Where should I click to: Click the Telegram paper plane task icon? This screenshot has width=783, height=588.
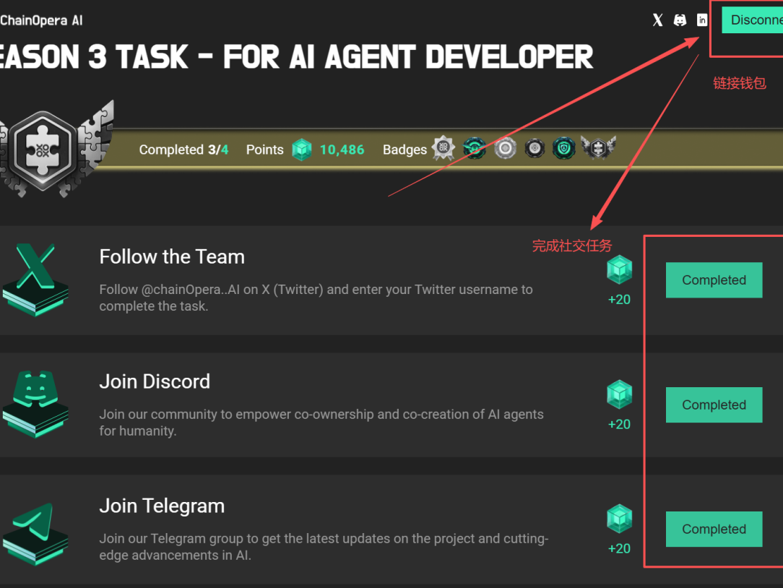tap(36, 532)
